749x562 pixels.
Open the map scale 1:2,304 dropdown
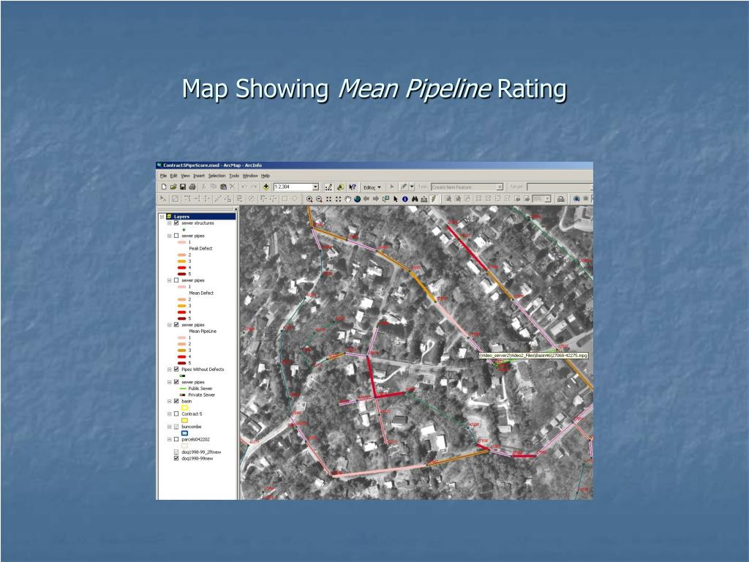pos(315,187)
